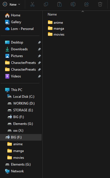The height and width of the screenshot is (178, 110).
Task: Click the pin icon next to Videos
Action: [x=39, y=76]
